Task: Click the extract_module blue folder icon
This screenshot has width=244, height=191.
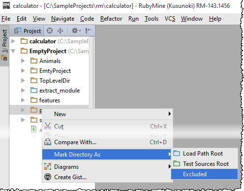Action: click(x=34, y=90)
